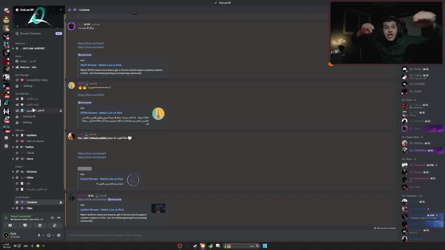
Task: Open Discord direct messages home icon
Action: (6, 10)
